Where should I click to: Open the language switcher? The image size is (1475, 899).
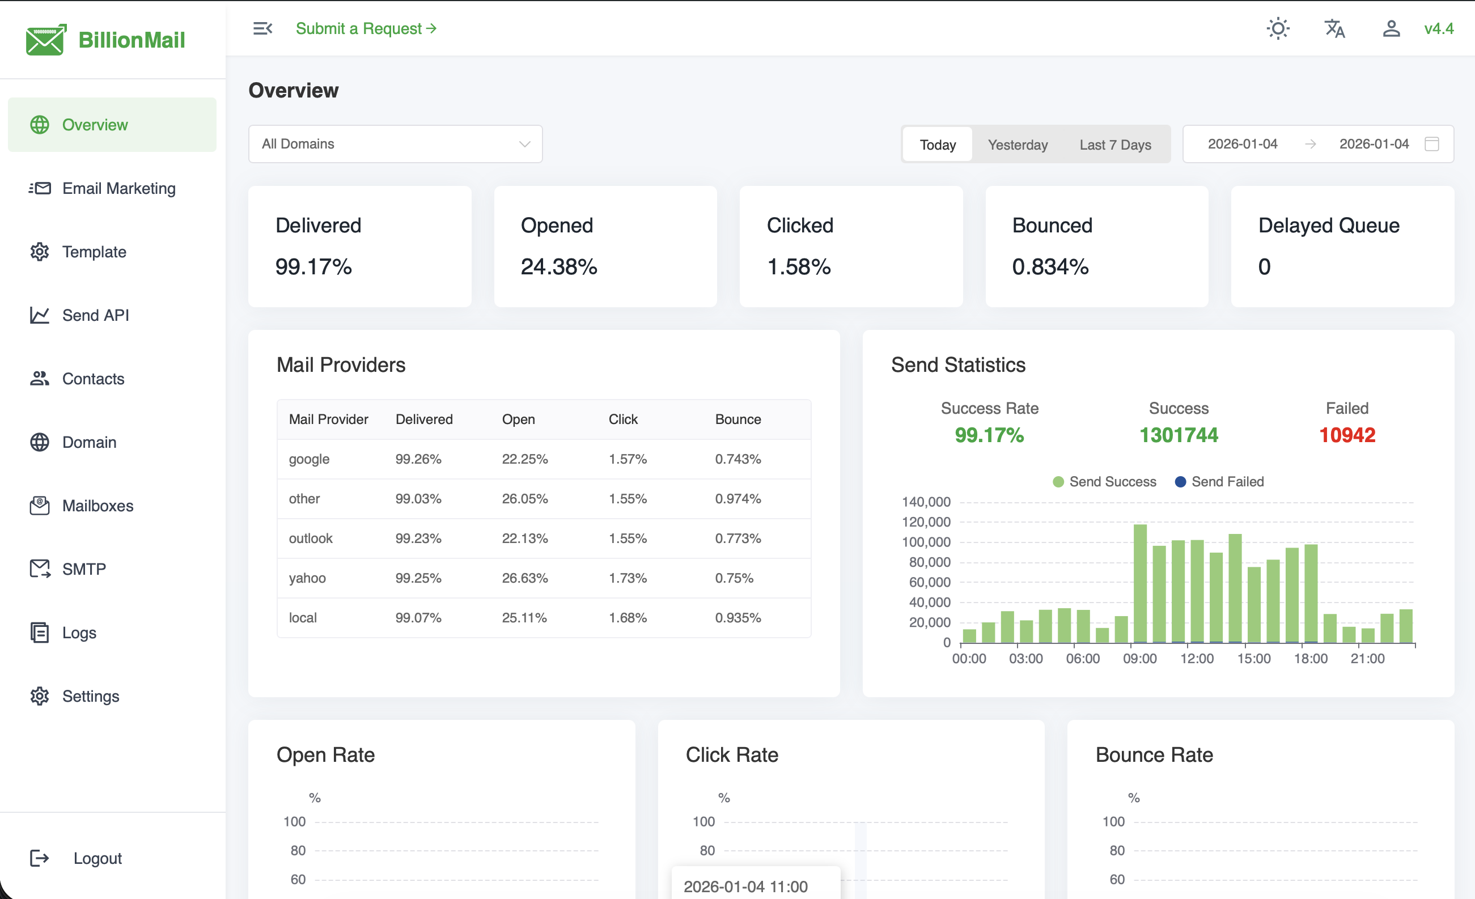(x=1334, y=28)
